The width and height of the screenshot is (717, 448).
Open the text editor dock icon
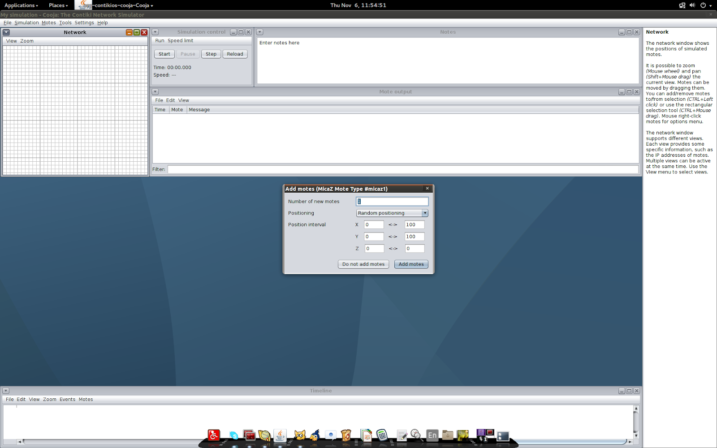click(402, 435)
